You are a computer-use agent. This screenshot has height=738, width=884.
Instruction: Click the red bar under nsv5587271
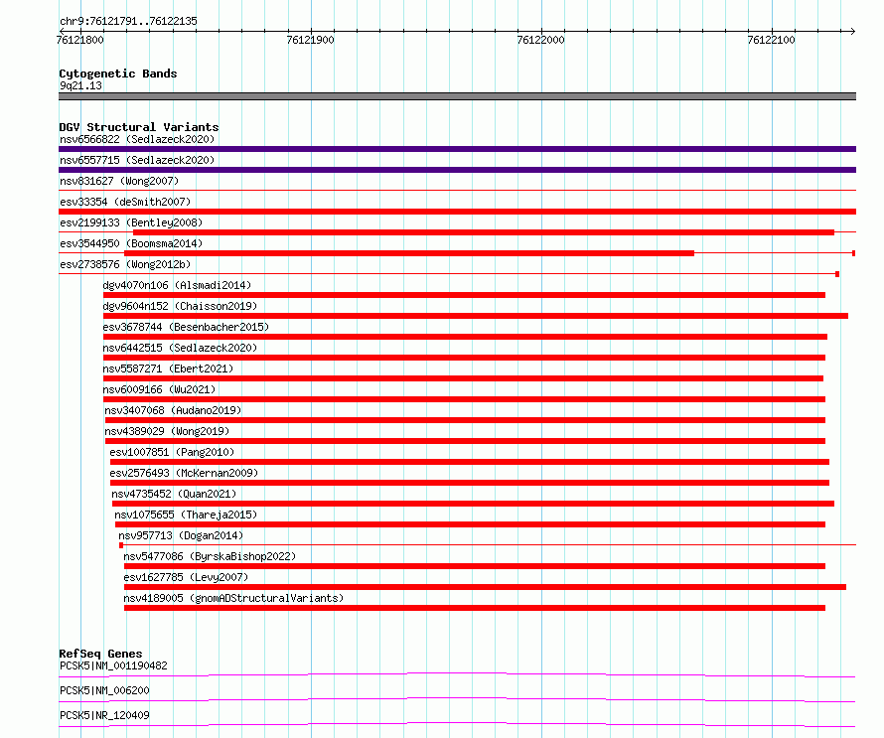click(x=463, y=378)
